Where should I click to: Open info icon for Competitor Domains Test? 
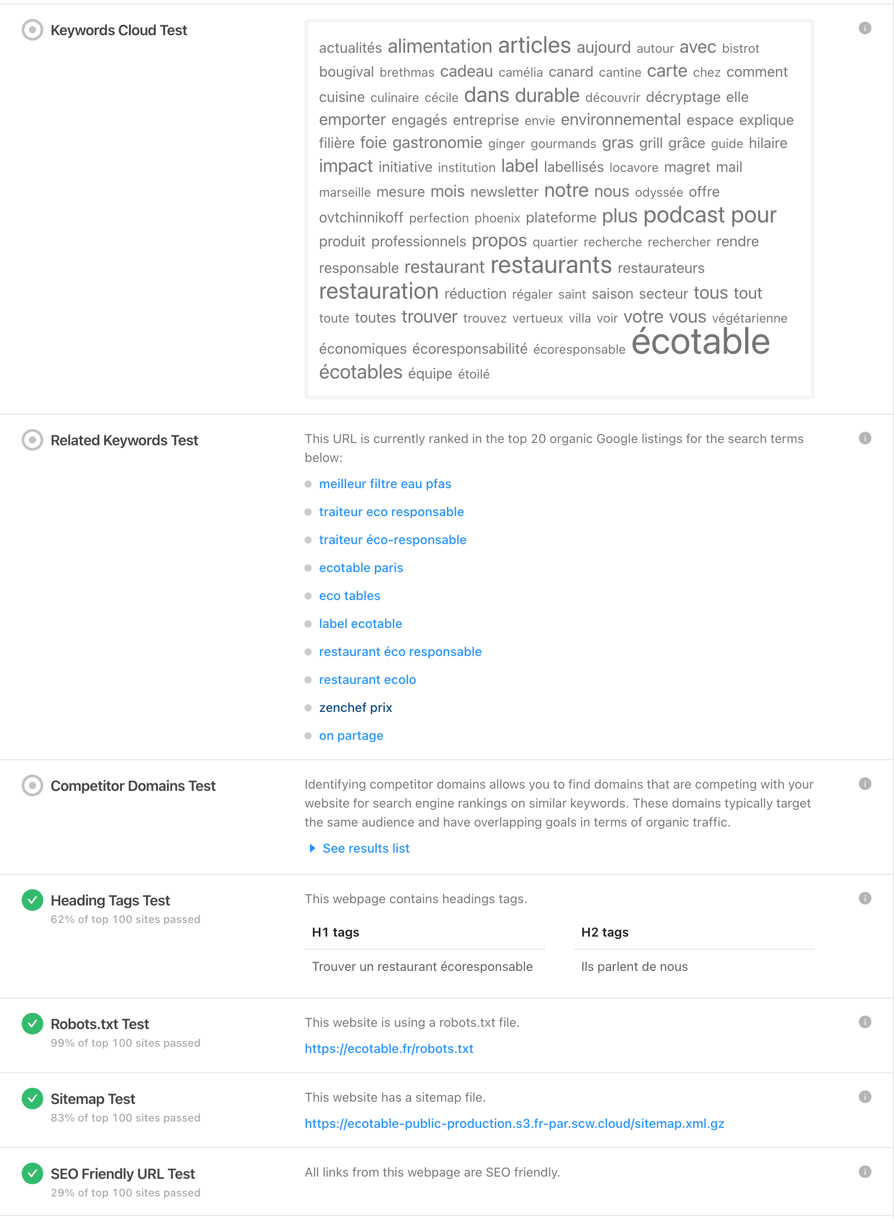865,784
